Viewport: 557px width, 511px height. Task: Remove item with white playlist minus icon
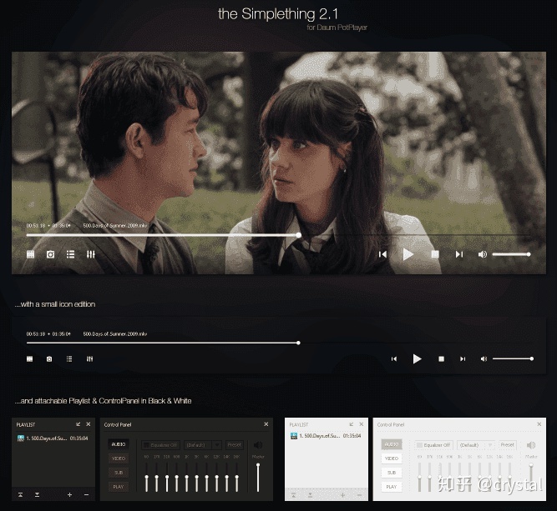pyautogui.click(x=359, y=494)
